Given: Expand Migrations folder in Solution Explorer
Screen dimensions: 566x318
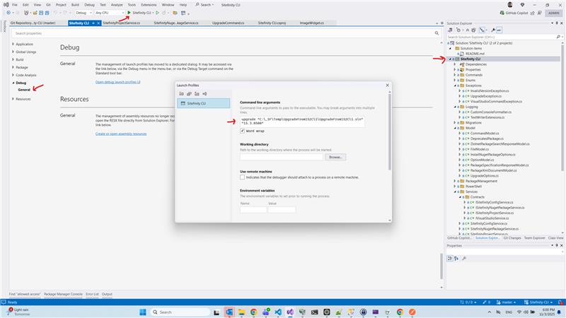Looking at the screenshot, I should pos(455,122).
